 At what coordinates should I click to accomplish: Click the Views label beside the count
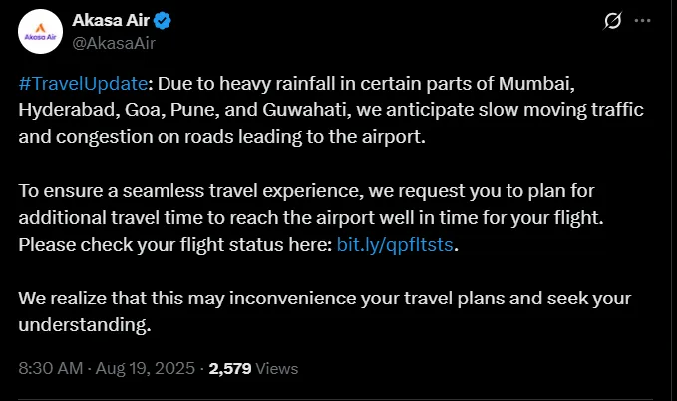[x=277, y=369]
